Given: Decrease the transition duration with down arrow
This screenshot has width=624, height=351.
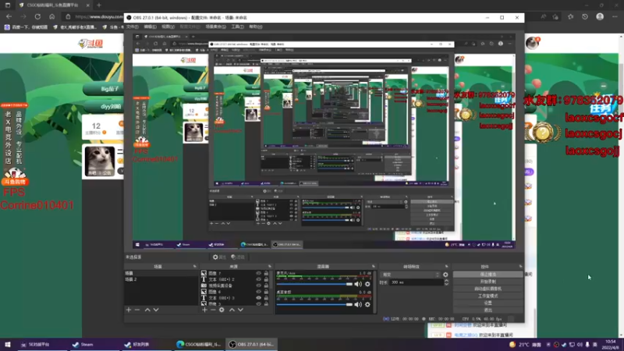Looking at the screenshot, I should pos(446,284).
